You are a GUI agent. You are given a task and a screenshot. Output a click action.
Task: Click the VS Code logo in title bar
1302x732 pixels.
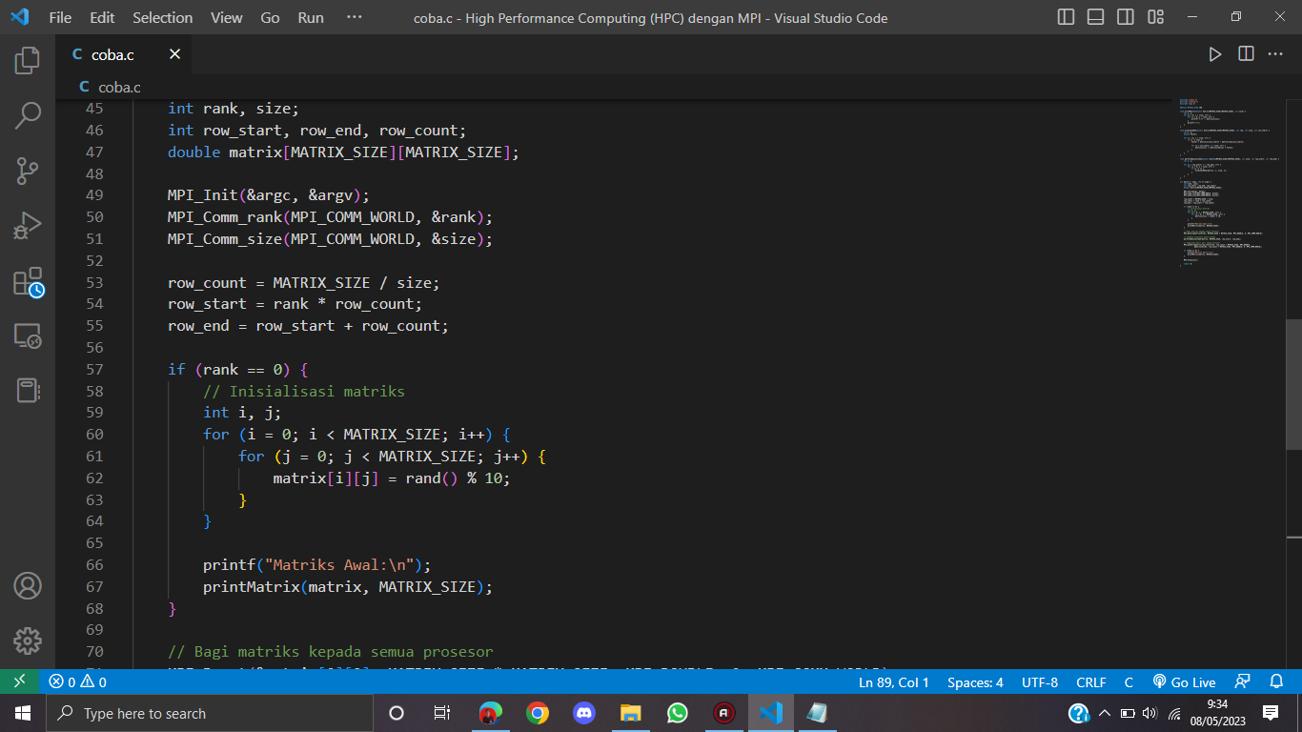click(x=19, y=17)
